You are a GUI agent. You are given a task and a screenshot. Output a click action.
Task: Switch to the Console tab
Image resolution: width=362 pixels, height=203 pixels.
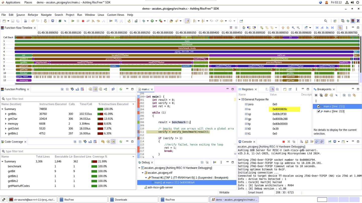point(246,142)
